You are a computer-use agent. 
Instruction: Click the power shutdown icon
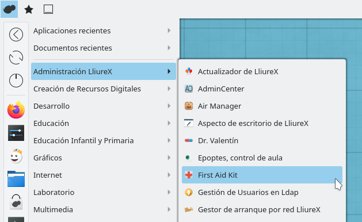[16, 81]
